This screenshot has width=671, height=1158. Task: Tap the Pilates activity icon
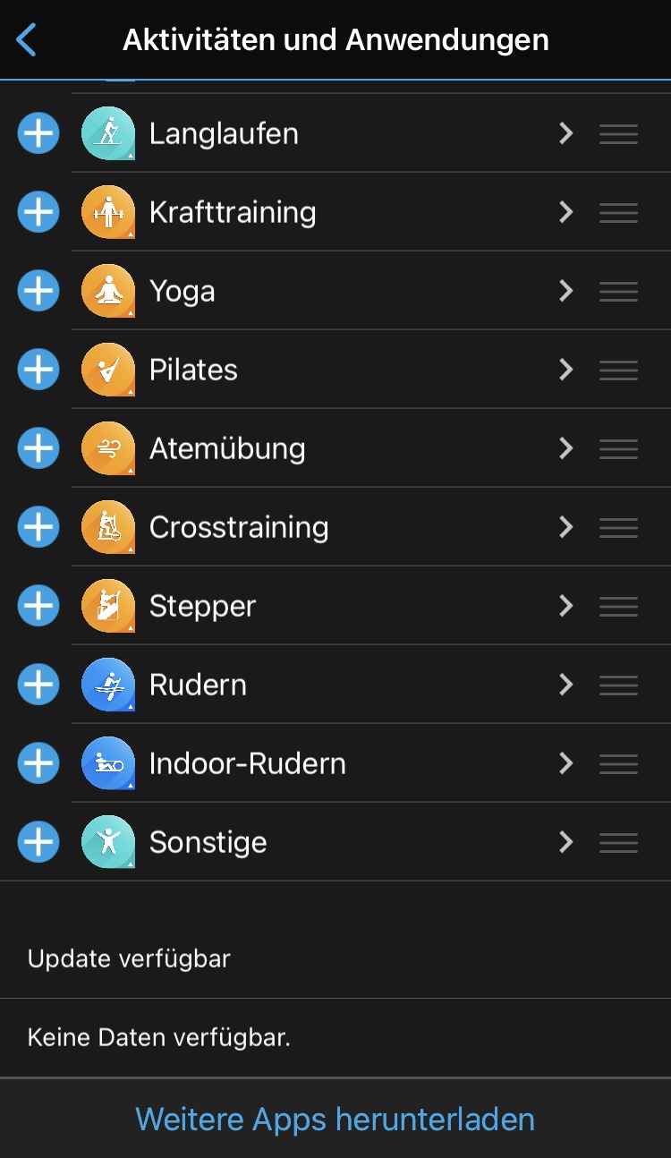[x=107, y=370]
